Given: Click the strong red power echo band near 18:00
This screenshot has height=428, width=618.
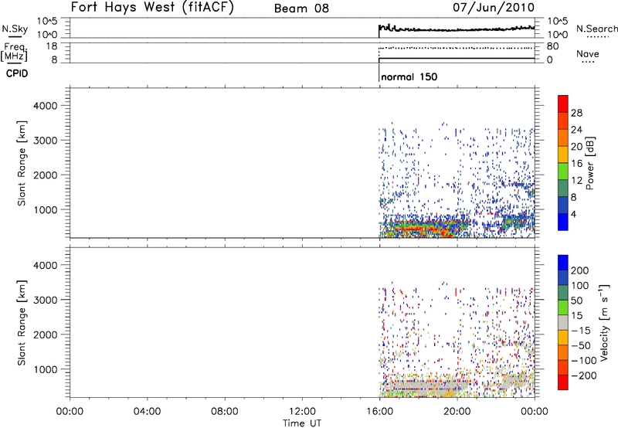Looking at the screenshot, I should 418,229.
